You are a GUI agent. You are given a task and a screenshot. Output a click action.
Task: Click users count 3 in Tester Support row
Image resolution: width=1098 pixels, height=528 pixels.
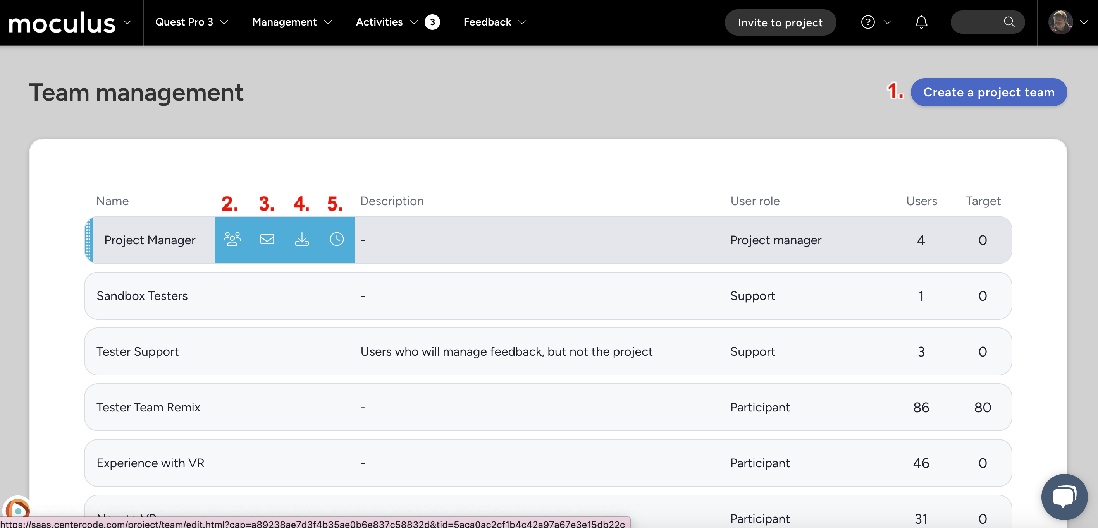pos(921,352)
